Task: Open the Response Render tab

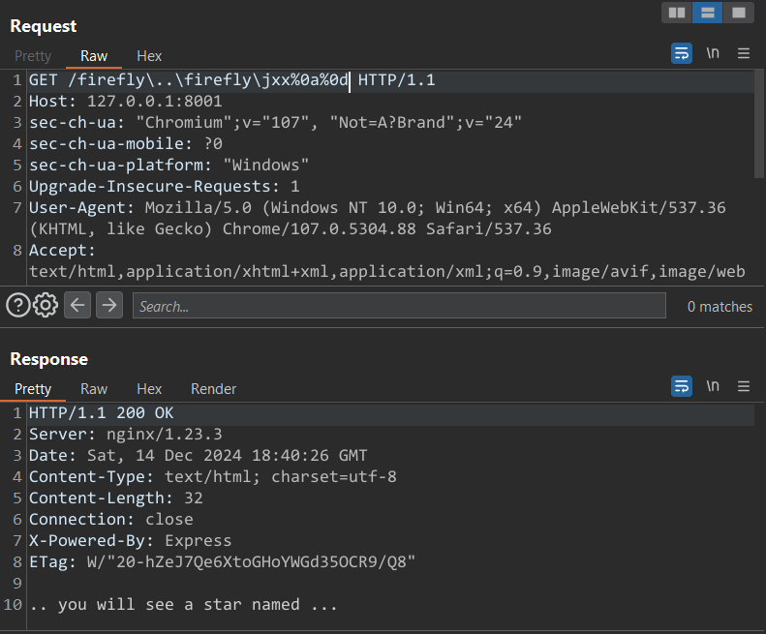Action: point(213,389)
